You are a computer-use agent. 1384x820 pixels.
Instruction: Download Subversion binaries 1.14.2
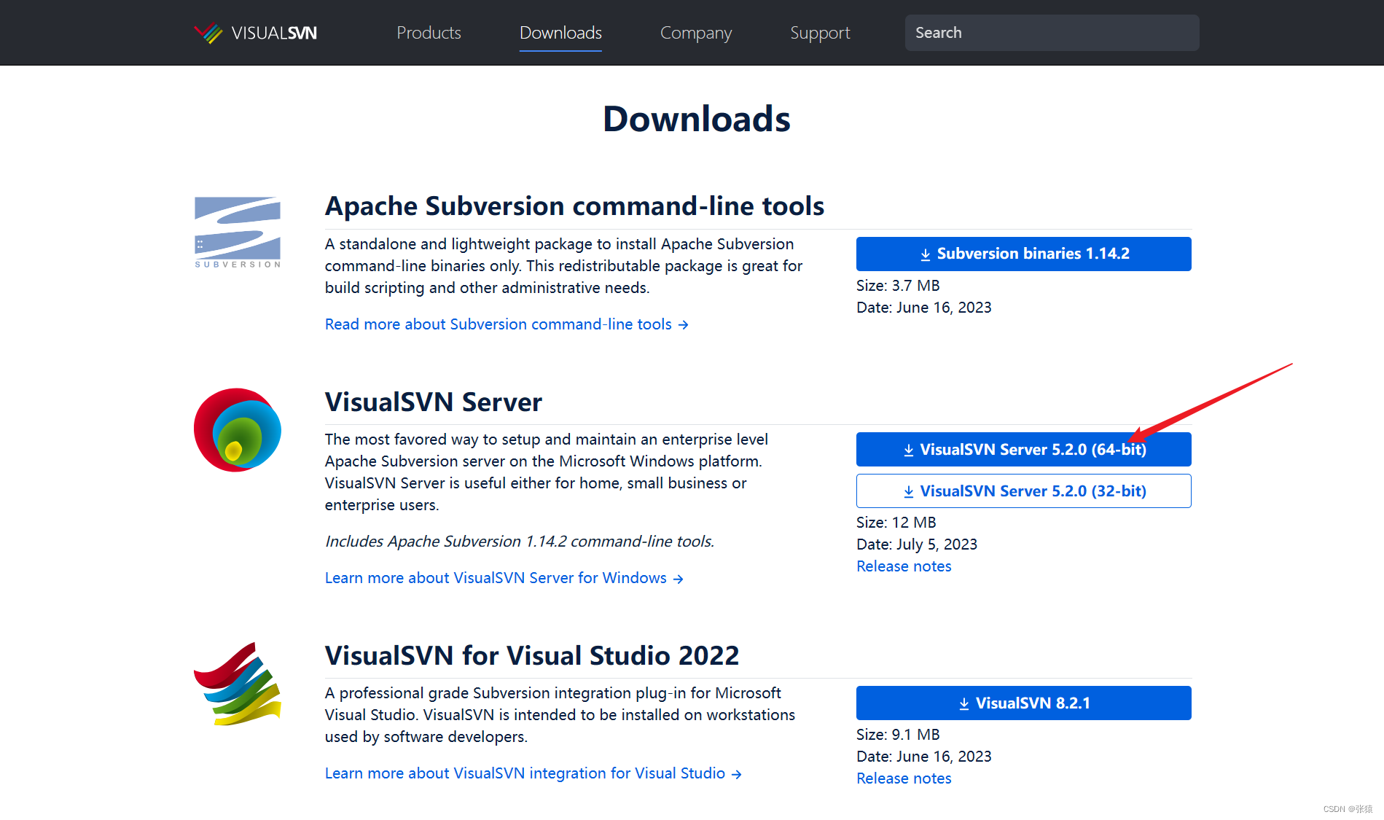(x=1023, y=254)
